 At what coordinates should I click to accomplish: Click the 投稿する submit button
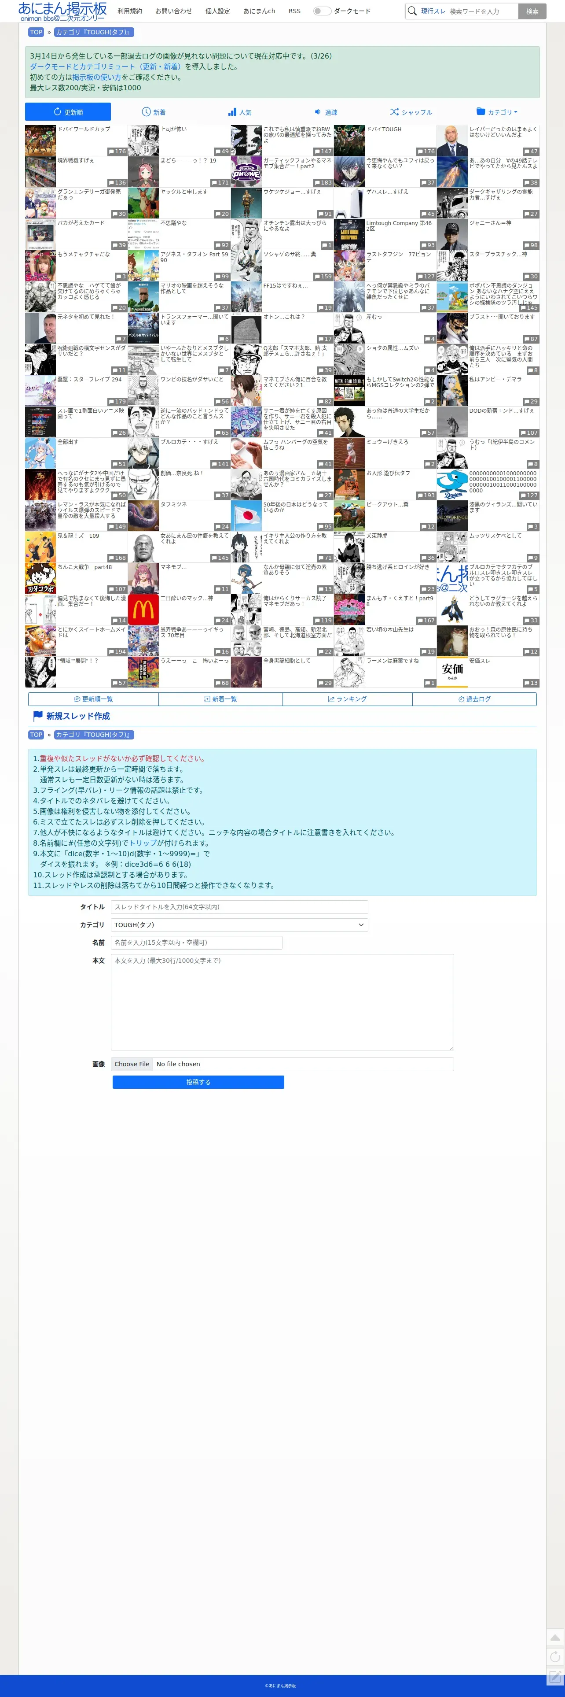[198, 1082]
